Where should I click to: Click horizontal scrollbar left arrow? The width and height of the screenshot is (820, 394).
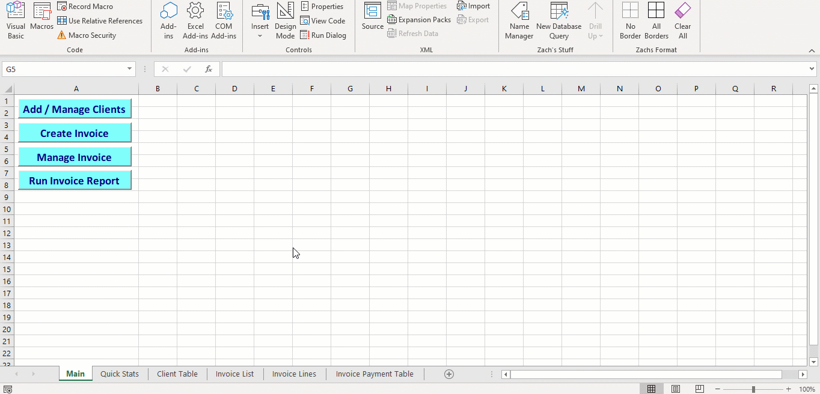[x=506, y=374]
